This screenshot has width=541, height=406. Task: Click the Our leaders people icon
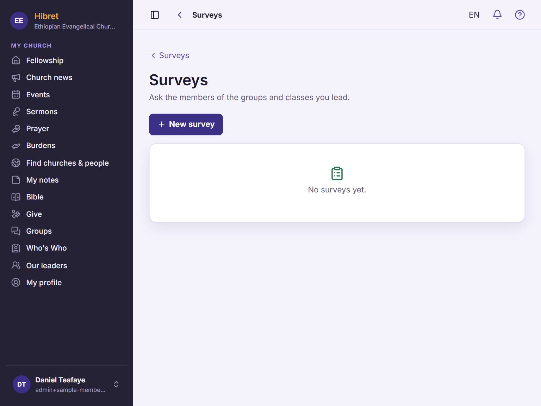pos(16,265)
